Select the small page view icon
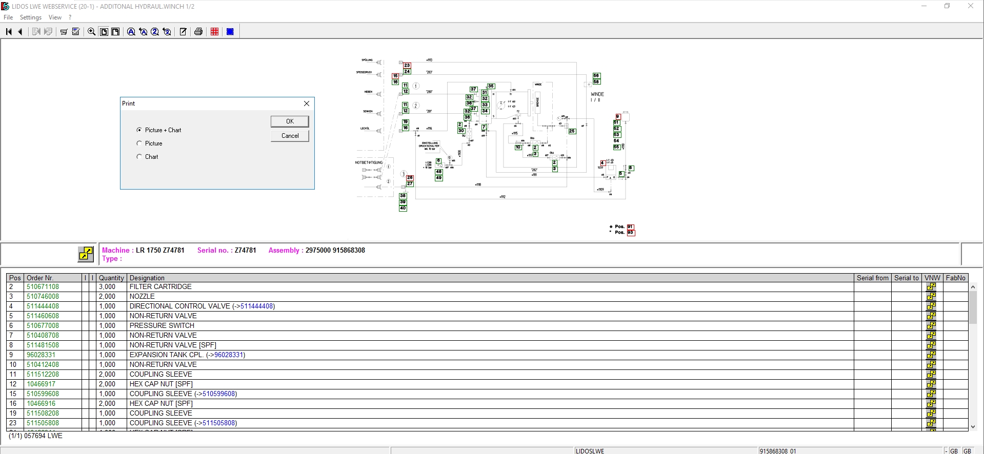The height and width of the screenshot is (454, 984). point(104,32)
